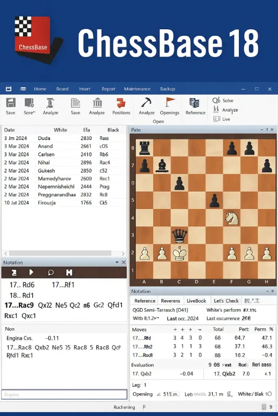Select the white knight on f4

232,218
